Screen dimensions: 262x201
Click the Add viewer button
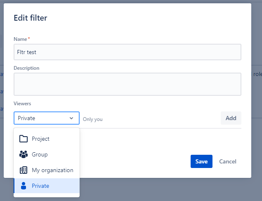[x=231, y=118]
